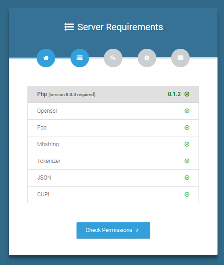
Task: Select the requirements list step icon
Action: tap(80, 58)
